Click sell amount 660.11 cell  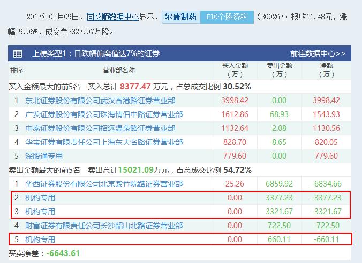click(x=279, y=239)
